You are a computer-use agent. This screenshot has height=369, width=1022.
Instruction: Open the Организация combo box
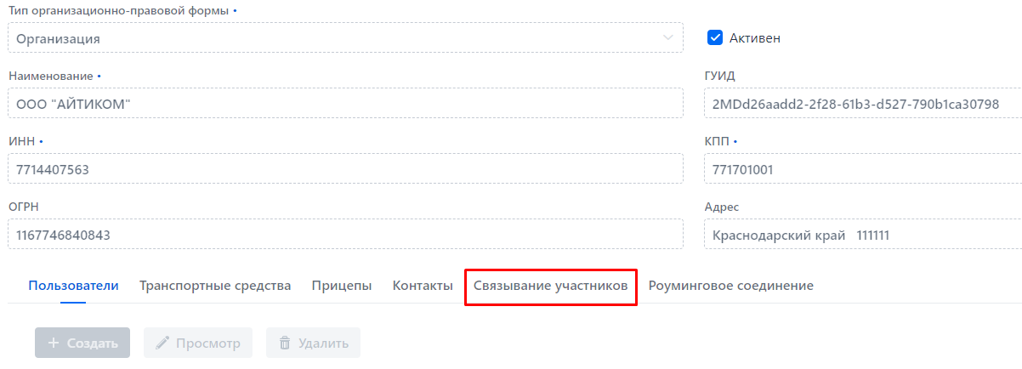(340, 38)
